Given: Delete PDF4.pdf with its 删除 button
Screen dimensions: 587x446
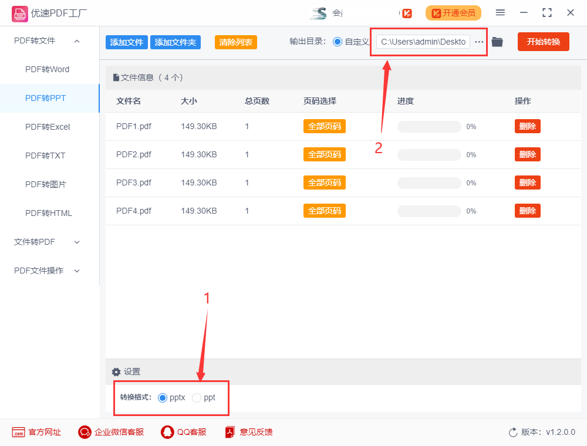Looking at the screenshot, I should [x=528, y=211].
